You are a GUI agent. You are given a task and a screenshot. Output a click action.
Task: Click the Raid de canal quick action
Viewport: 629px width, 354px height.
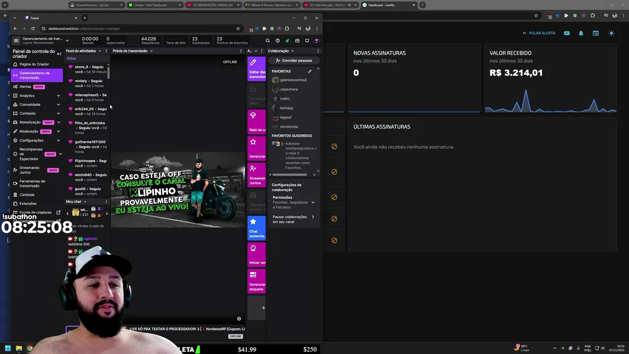click(257, 121)
